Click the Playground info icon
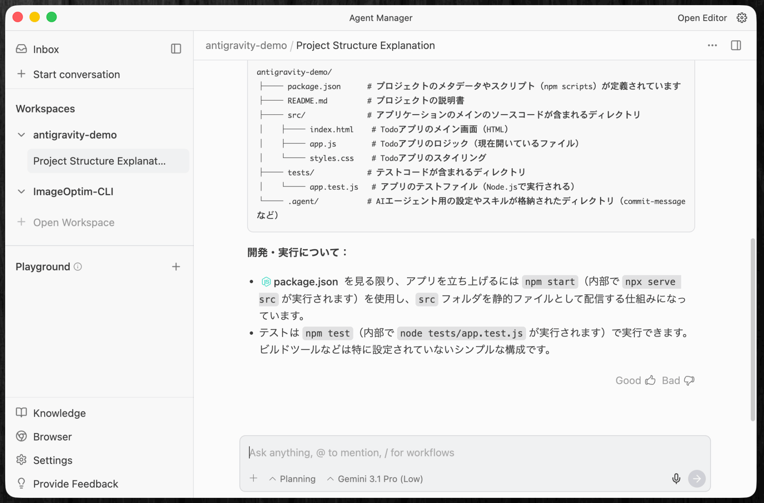Image resolution: width=764 pixels, height=503 pixels. (78, 267)
